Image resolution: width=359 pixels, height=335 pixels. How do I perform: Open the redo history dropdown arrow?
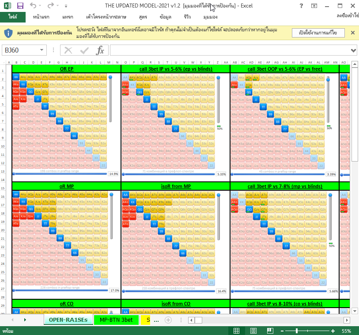tap(58, 6)
